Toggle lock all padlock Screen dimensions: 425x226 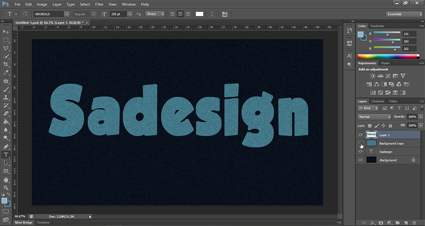point(391,125)
